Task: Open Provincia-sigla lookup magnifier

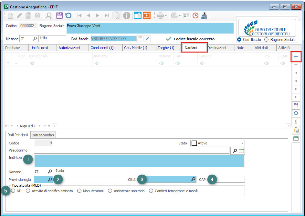Action: 50,179
